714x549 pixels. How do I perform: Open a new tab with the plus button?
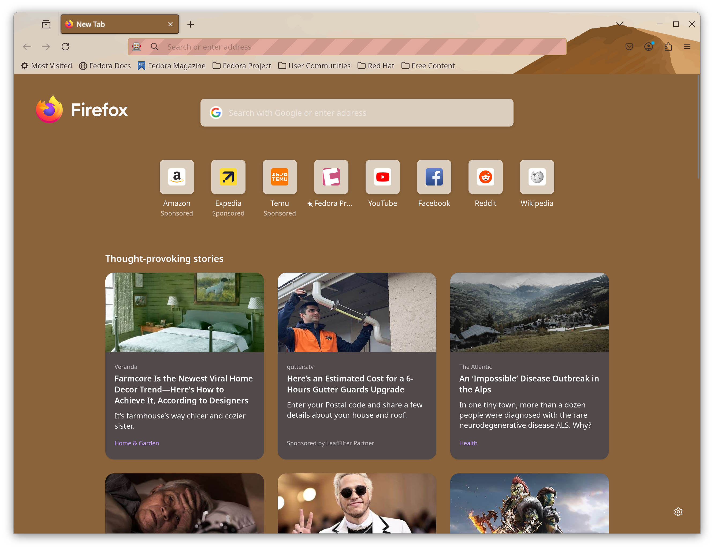pyautogui.click(x=191, y=24)
